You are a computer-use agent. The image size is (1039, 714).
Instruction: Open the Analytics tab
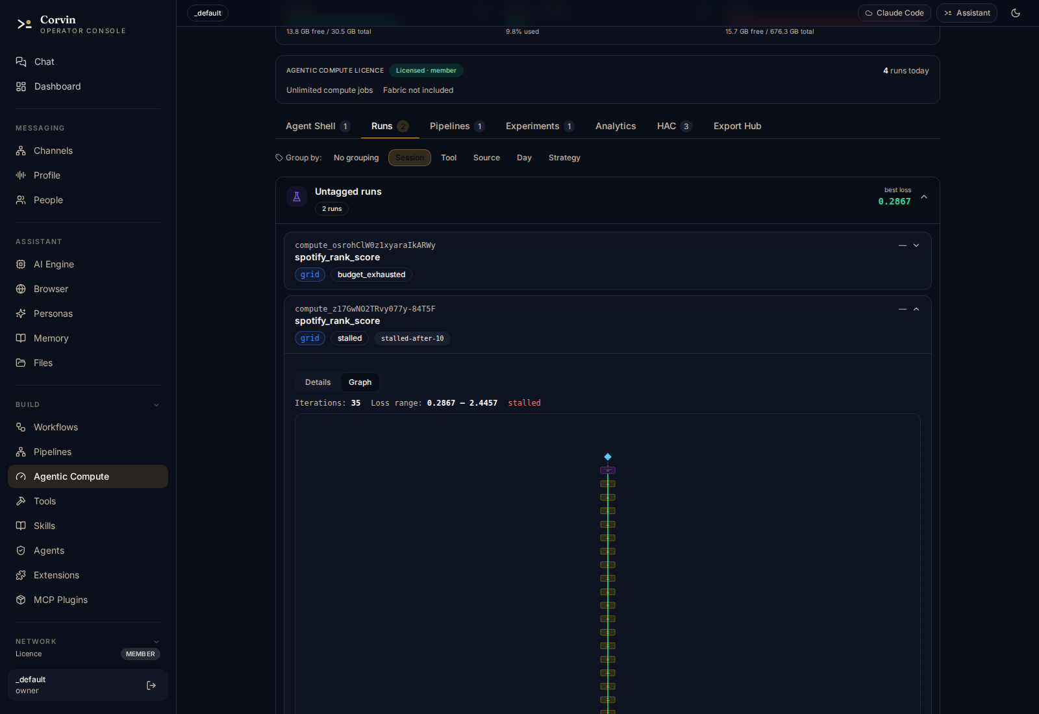(x=616, y=126)
